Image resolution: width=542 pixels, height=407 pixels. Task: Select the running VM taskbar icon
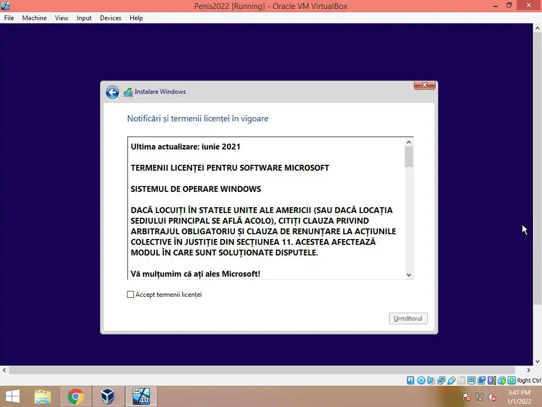[141, 396]
